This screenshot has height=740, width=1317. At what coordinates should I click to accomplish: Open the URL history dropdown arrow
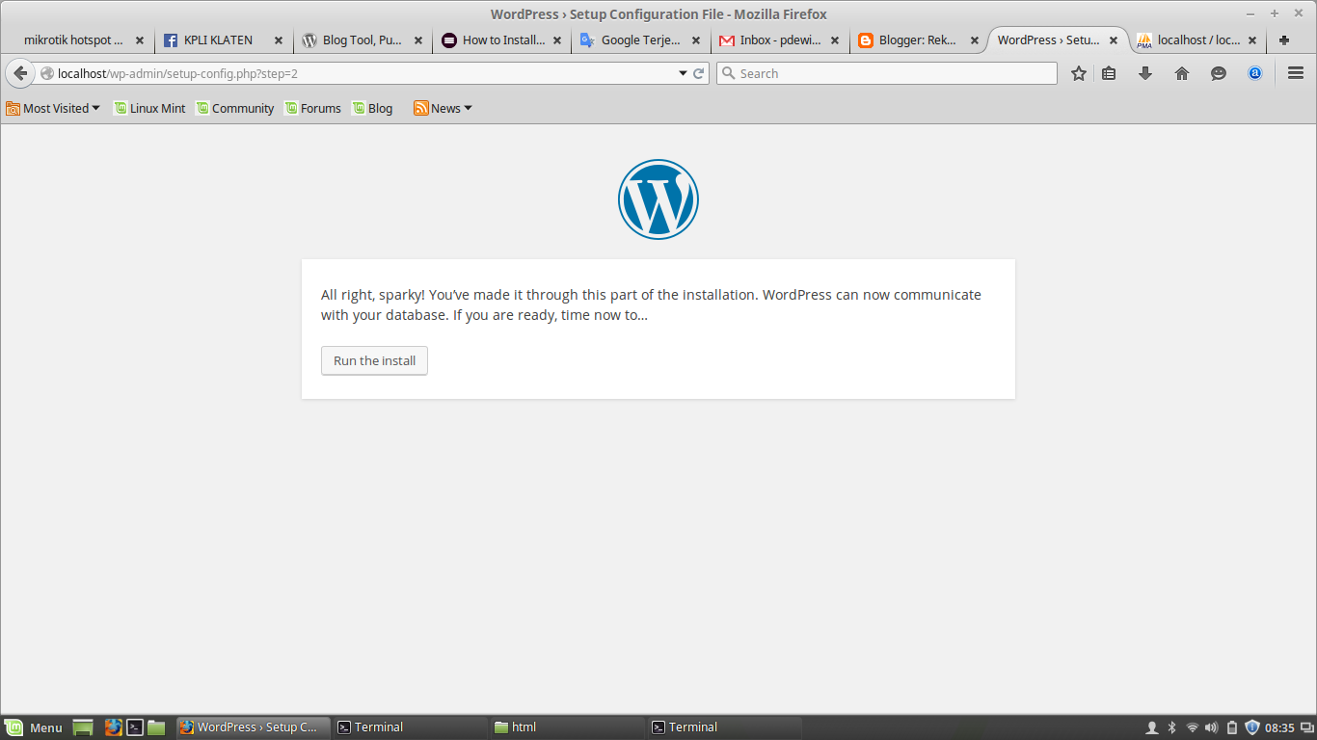point(683,73)
